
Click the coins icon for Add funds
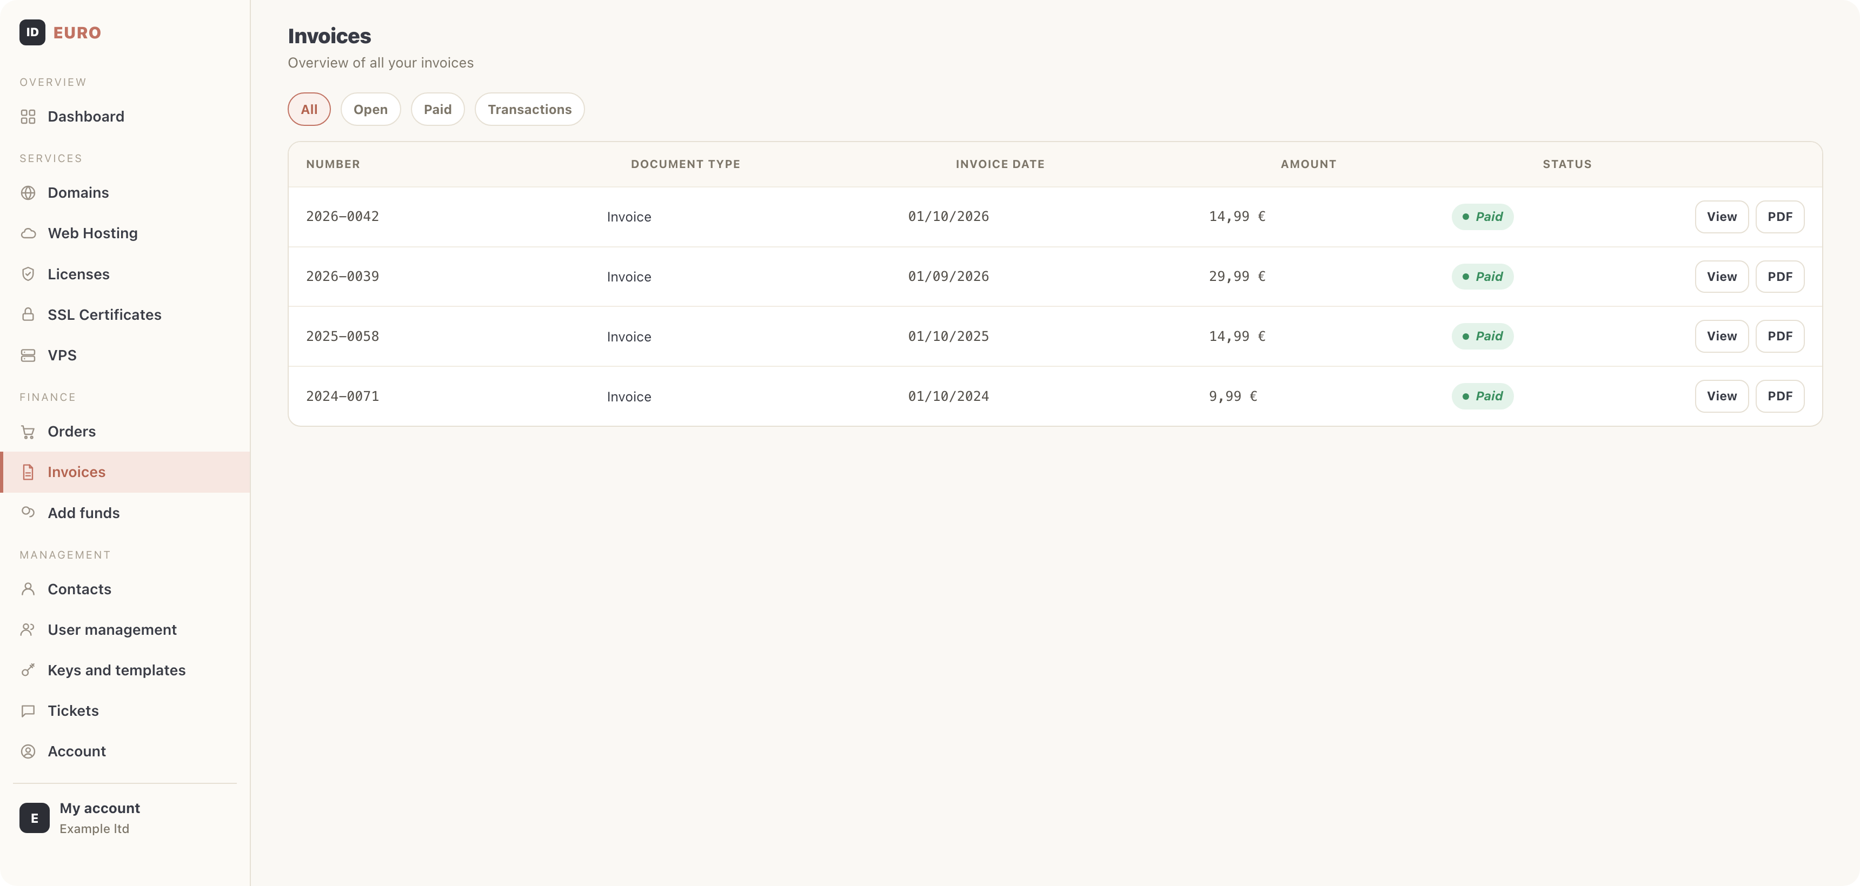28,512
